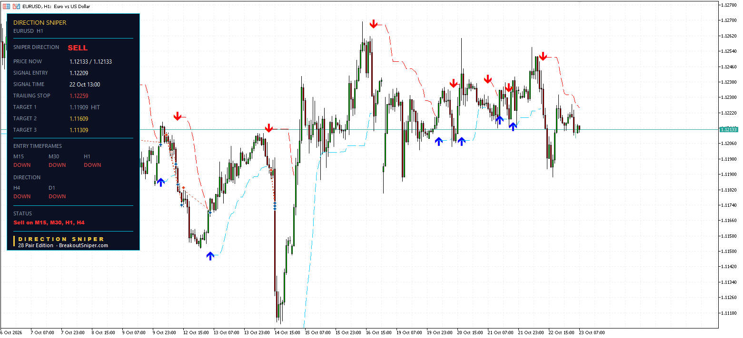Select the PRICE NOW value 1.12133 / 1.12133

(x=90, y=62)
